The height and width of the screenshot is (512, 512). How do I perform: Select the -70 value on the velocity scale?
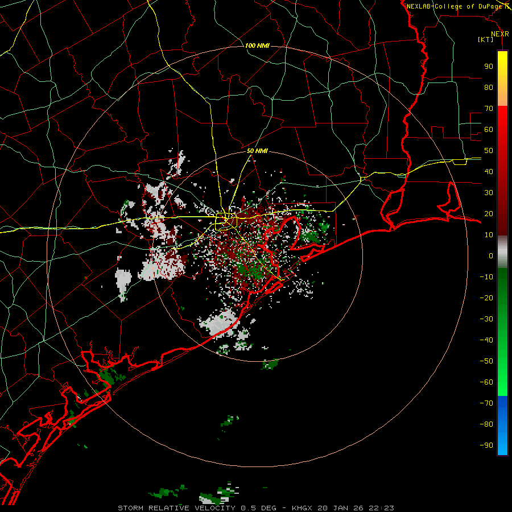coord(486,403)
